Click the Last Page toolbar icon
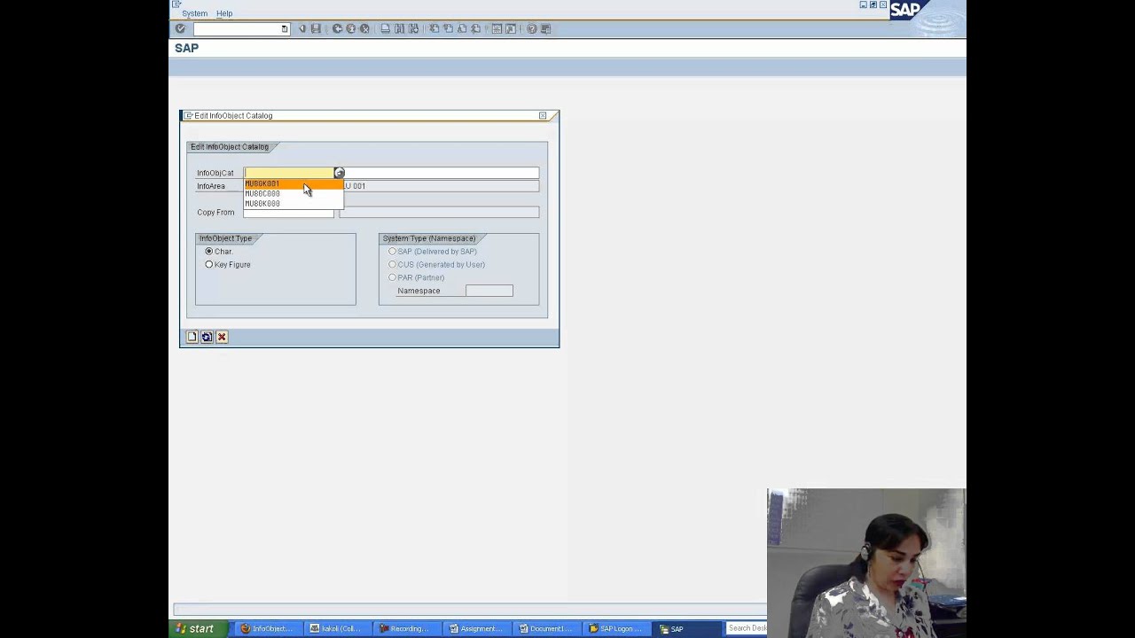 [x=475, y=28]
